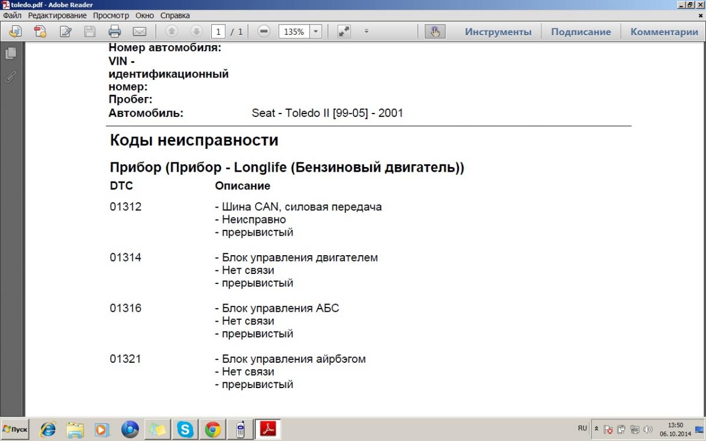Viewport: 706px width, 441px height.
Task: Go to next page arrow icon
Action: click(x=197, y=32)
